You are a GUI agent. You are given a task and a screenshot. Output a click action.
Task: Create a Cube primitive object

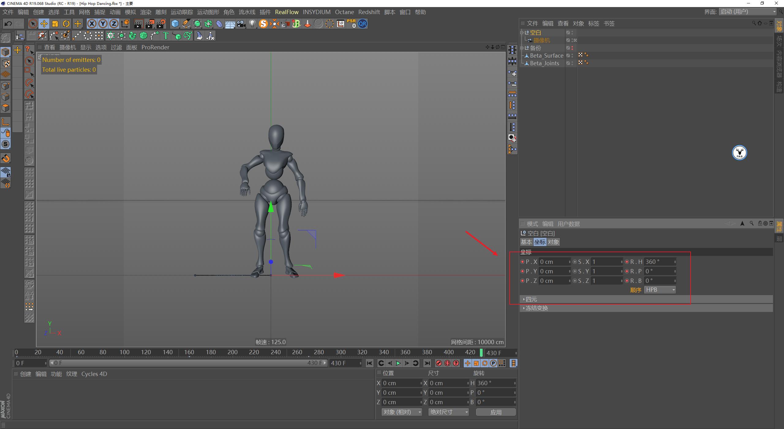tap(175, 24)
